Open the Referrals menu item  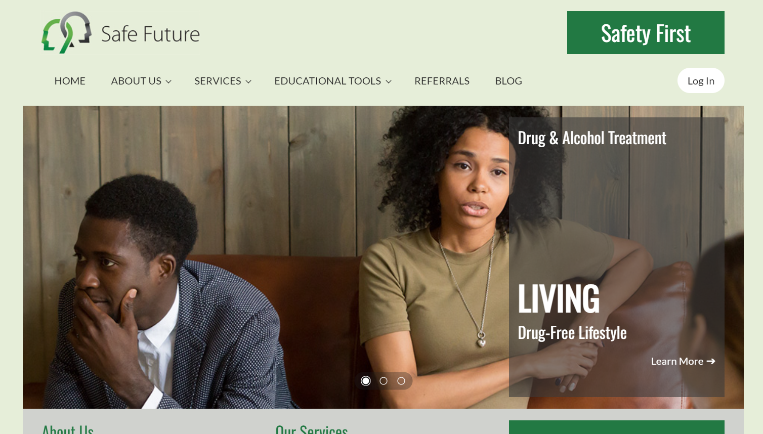(x=442, y=81)
